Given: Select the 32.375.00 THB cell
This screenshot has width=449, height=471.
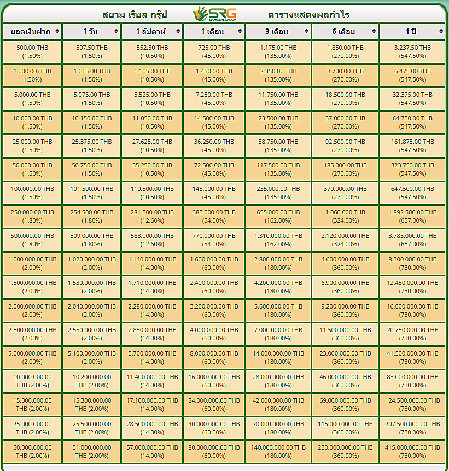Looking at the screenshot, I should tap(412, 99).
